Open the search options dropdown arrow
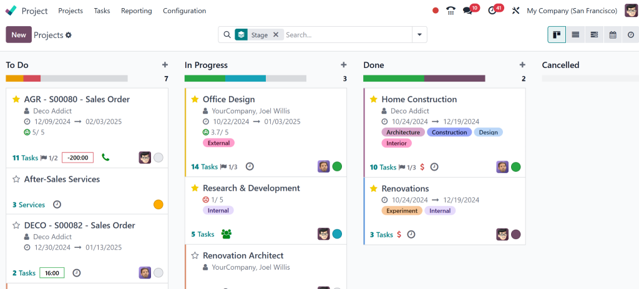 (419, 35)
